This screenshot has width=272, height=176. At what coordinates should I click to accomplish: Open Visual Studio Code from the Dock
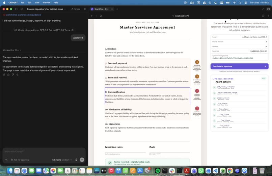click(x=215, y=171)
